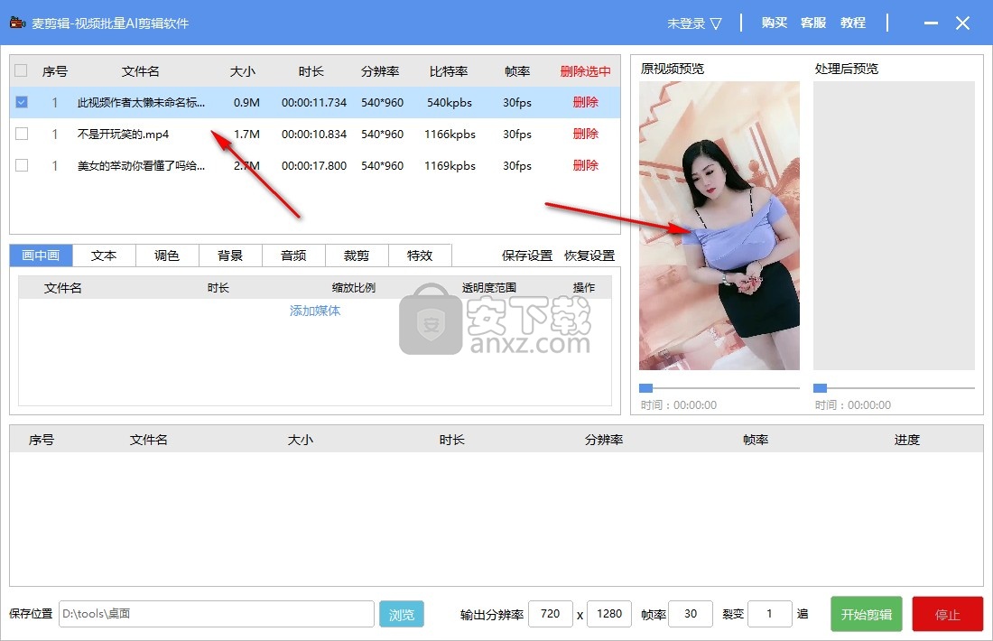993x641 pixels.
Task: Delete the 美女的举动你看懂了吗 row
Action: [586, 165]
